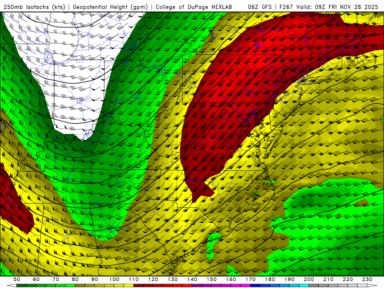The width and height of the screenshot is (384, 288).
Task: Click the 70 label on the color scale
Action: [56, 279]
